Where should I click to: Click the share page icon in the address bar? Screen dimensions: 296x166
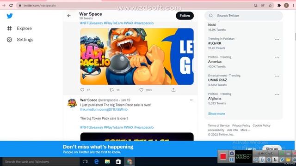(263, 6)
